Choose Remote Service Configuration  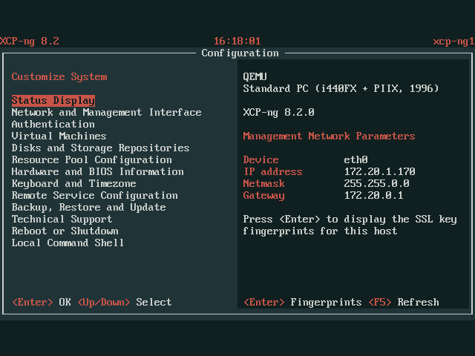[x=94, y=195]
